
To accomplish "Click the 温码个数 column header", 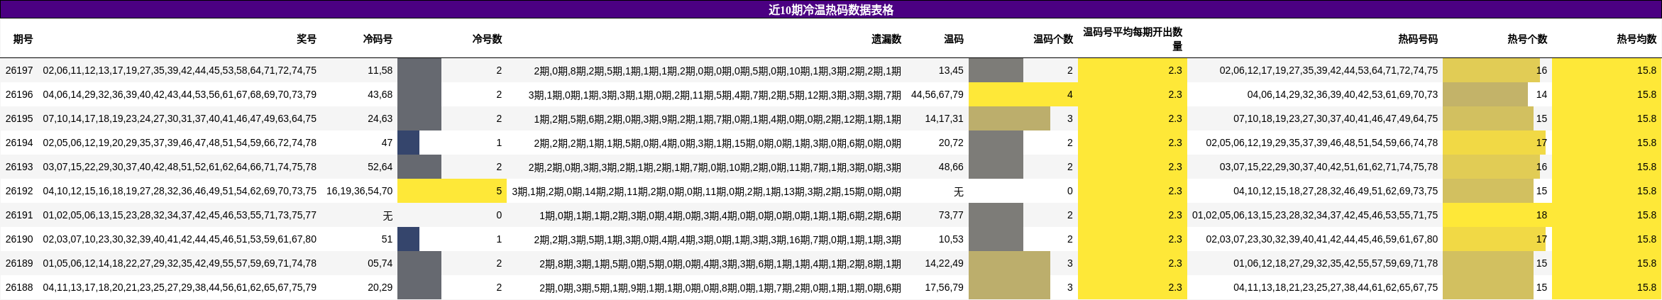I will coord(1053,39).
